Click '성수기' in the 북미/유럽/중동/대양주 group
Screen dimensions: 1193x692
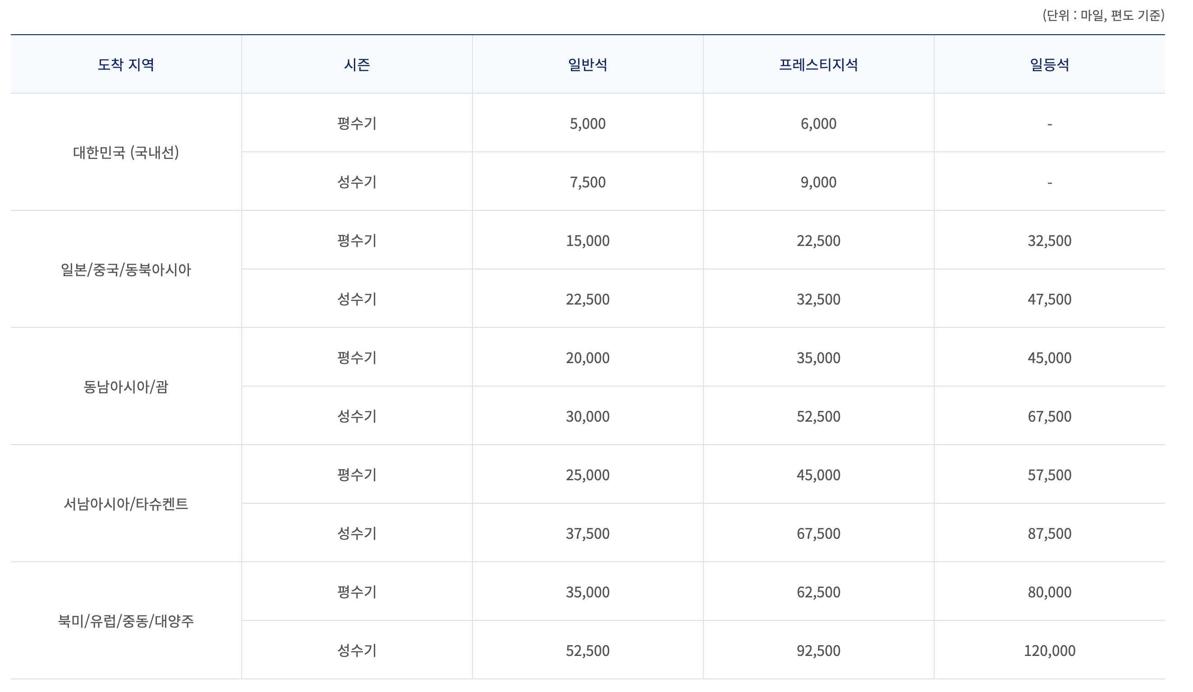pos(358,651)
